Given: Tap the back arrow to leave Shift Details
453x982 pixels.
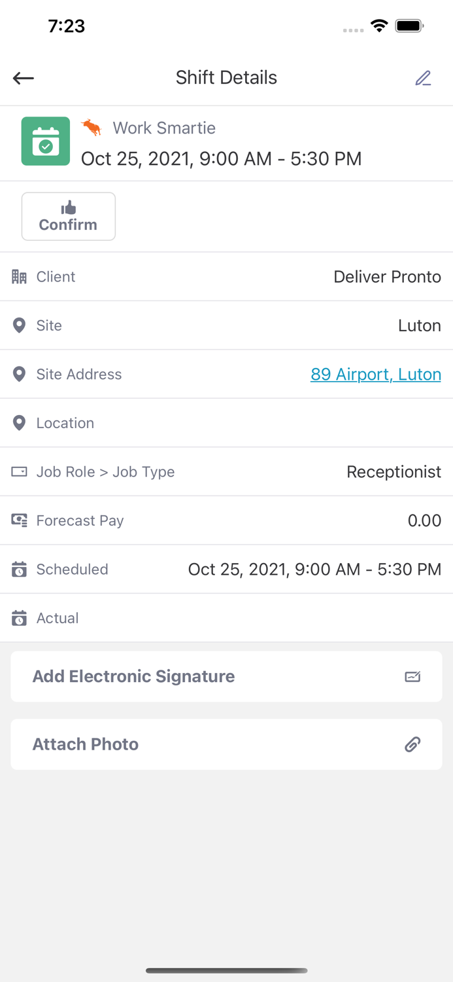Looking at the screenshot, I should (x=23, y=78).
